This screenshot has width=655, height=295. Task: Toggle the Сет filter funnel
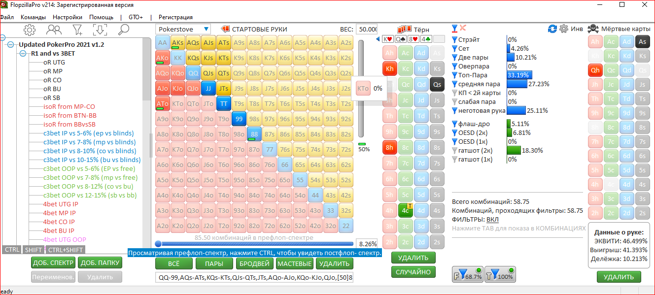pos(455,48)
